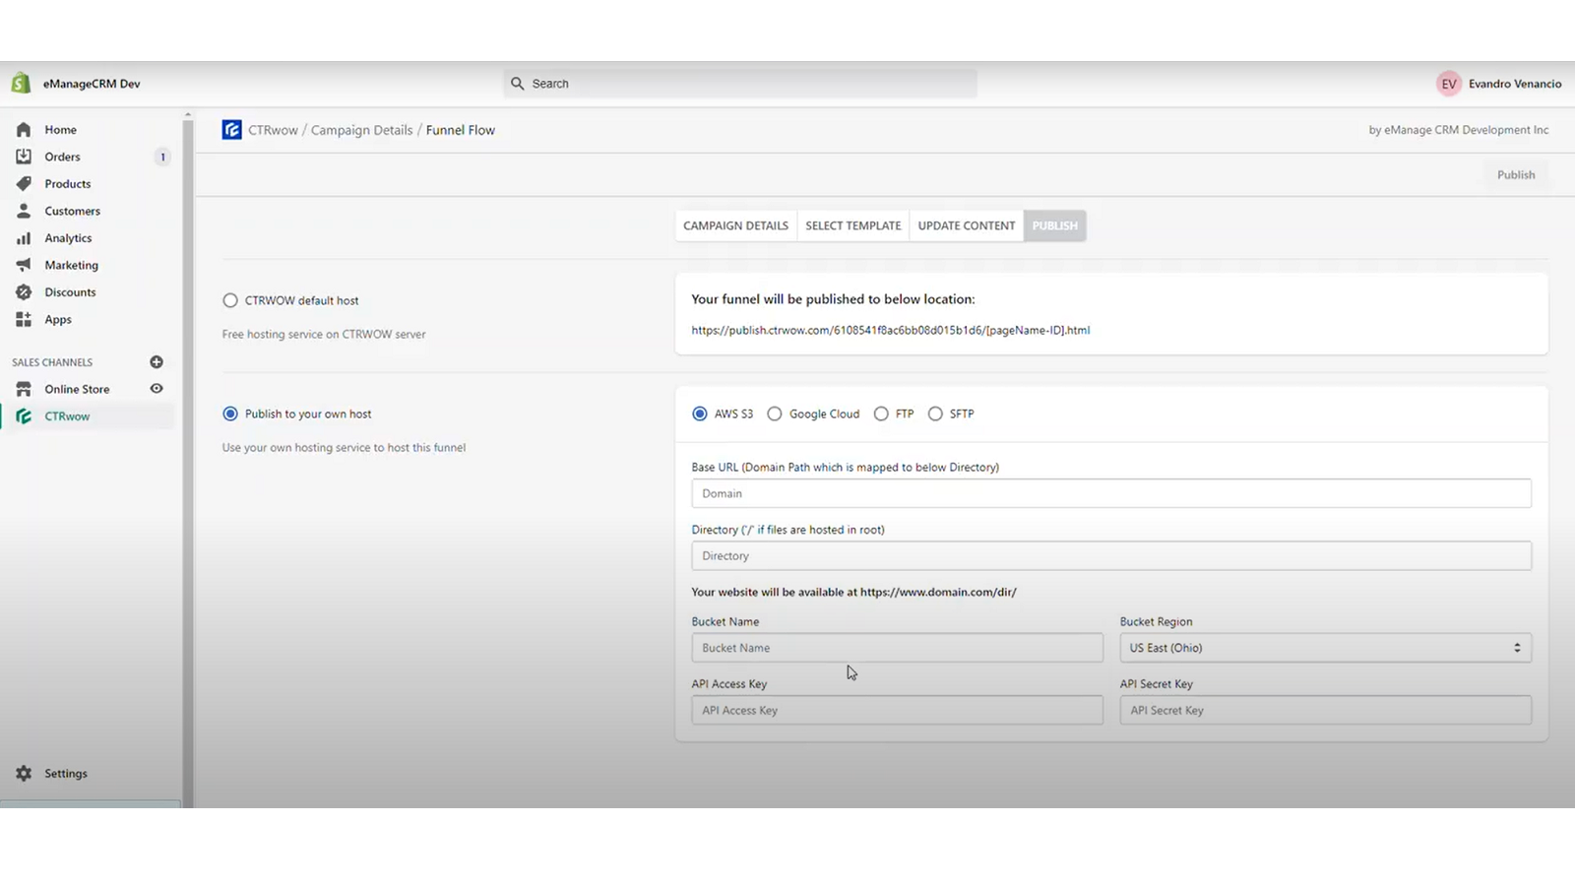
Task: Click the Search field
Action: (740, 84)
